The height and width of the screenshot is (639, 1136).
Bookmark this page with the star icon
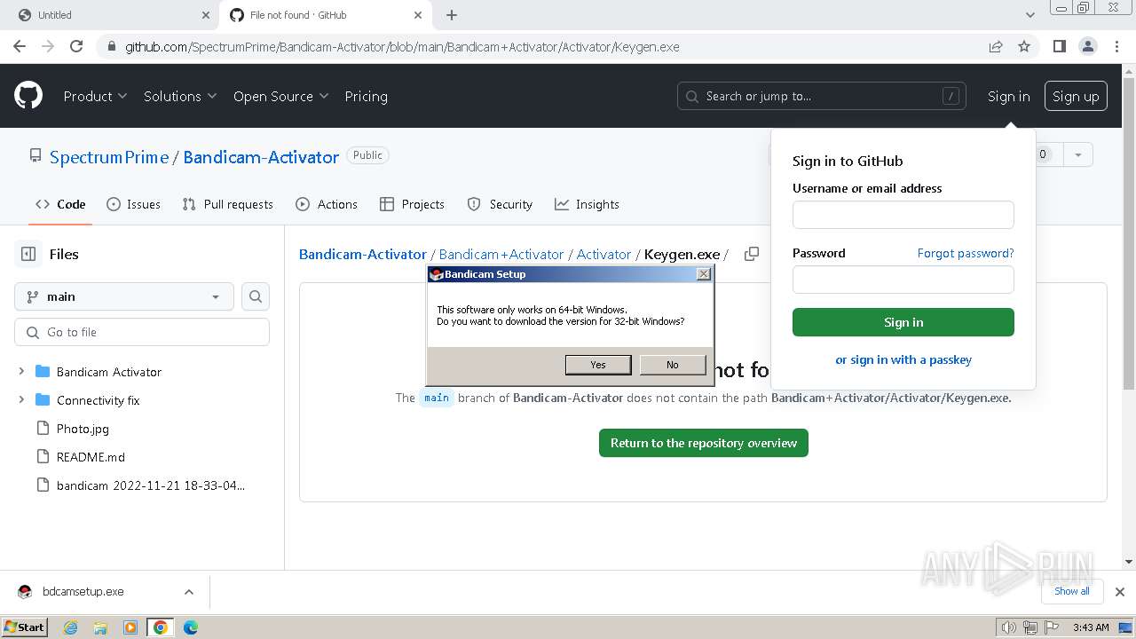pyautogui.click(x=1024, y=46)
